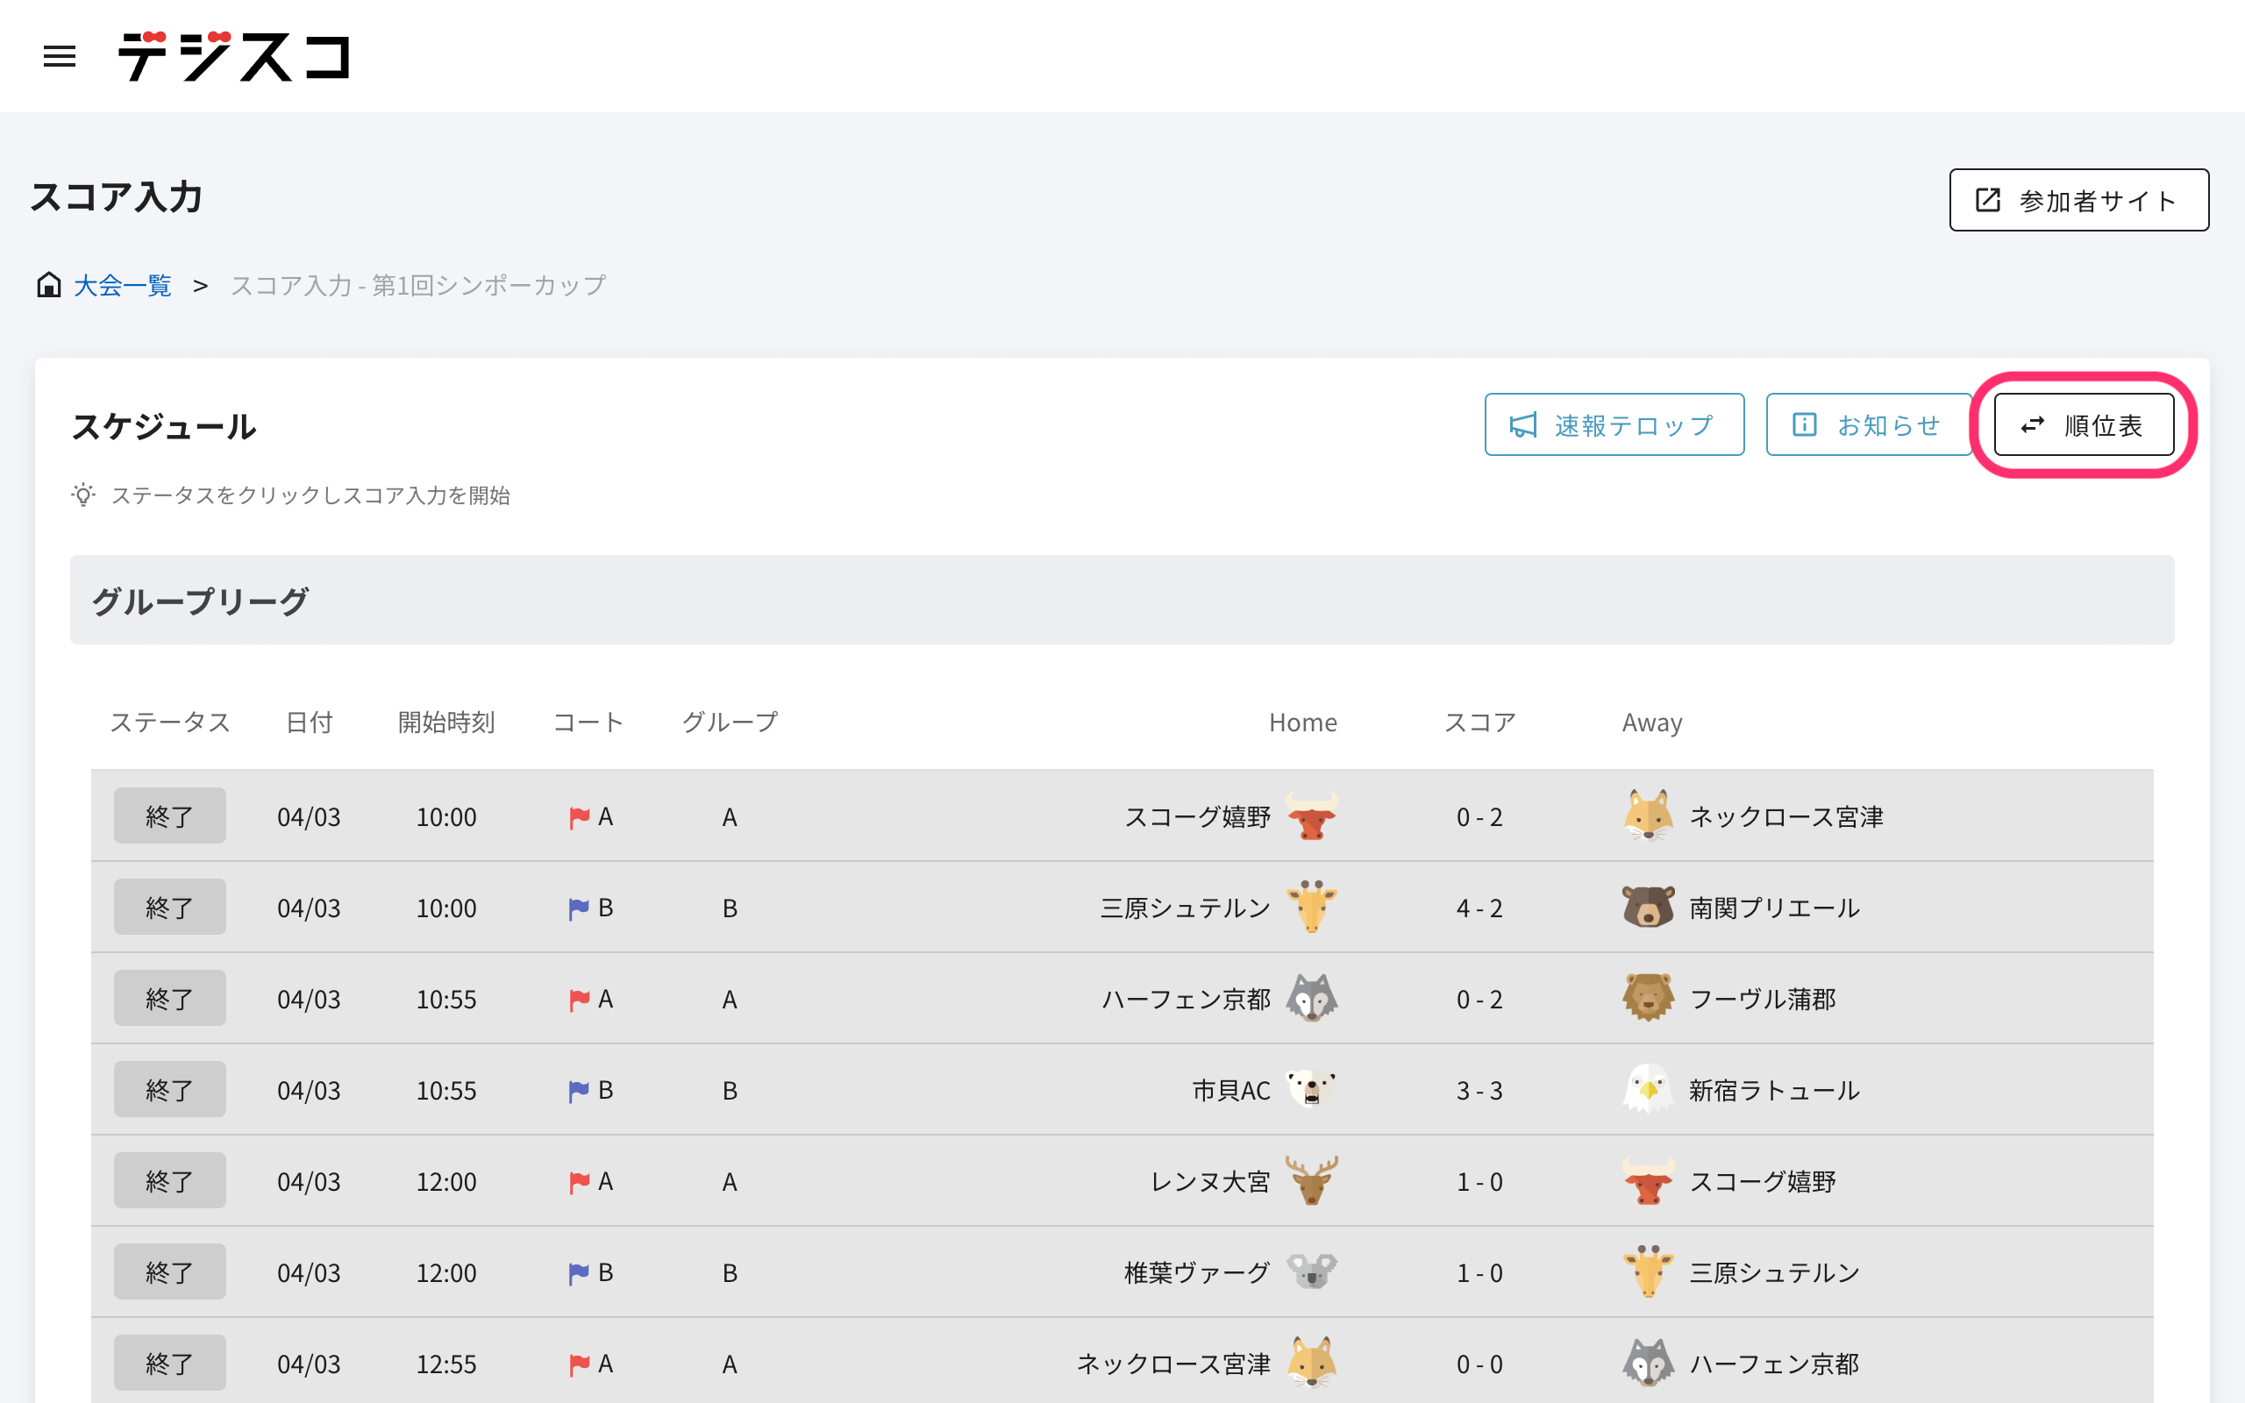Open the hamburger navigation menu

point(60,57)
